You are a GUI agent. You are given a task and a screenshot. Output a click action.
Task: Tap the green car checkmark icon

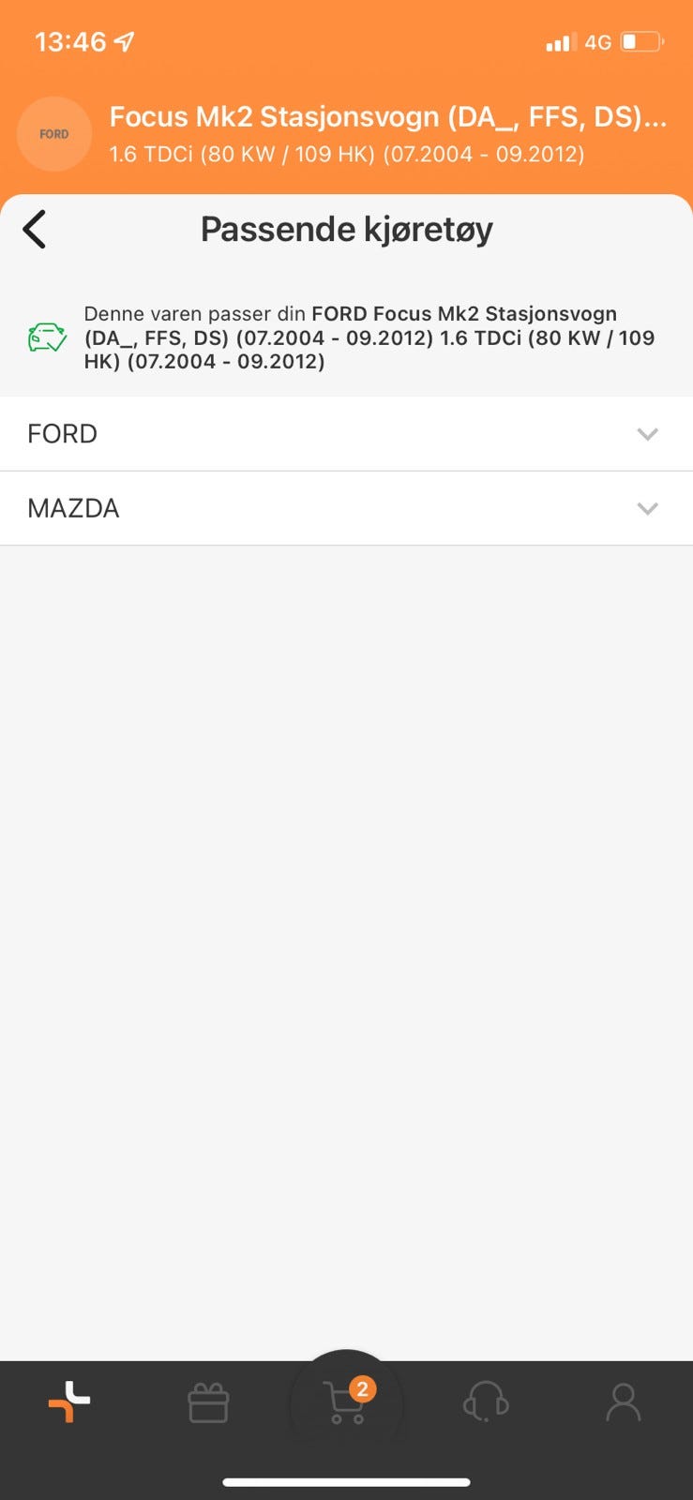click(x=47, y=337)
